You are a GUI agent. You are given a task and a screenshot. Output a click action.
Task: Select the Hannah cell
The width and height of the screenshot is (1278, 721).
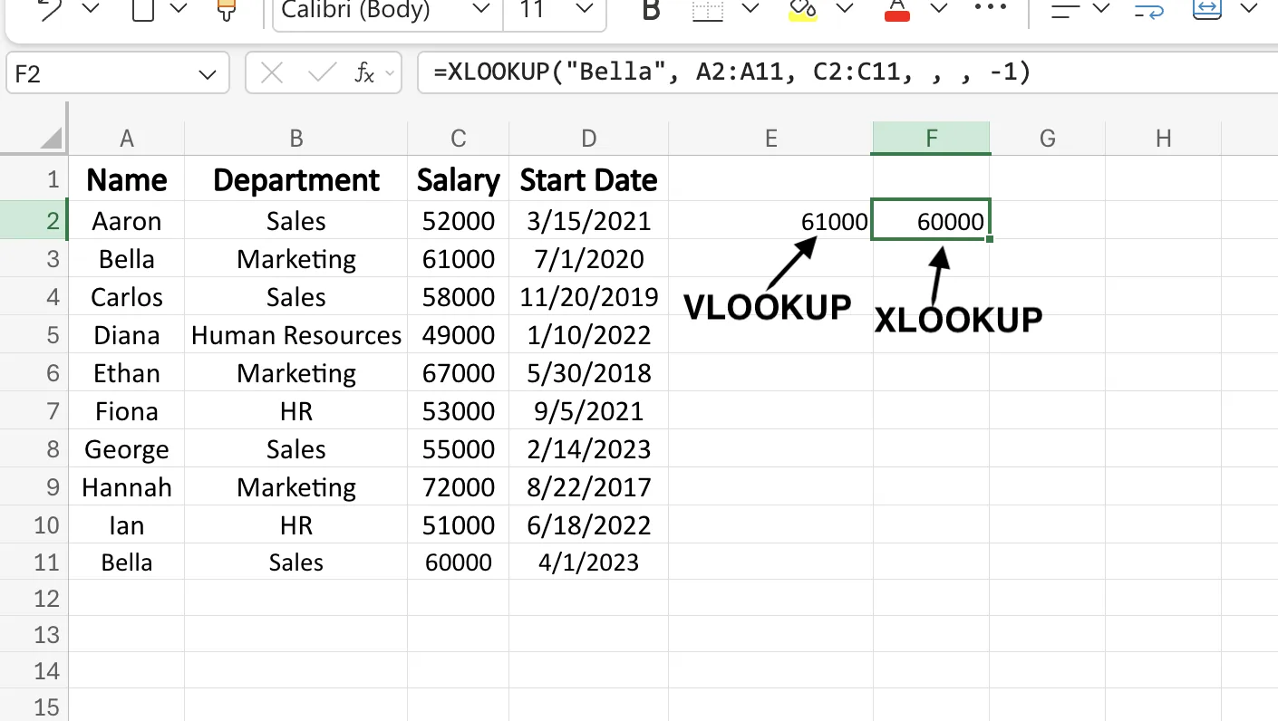(127, 487)
